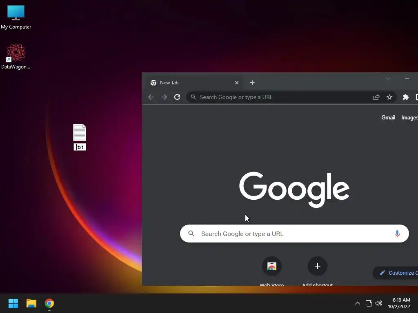Click the Google logo
Screen dimensions: 418x313
(x=294, y=190)
